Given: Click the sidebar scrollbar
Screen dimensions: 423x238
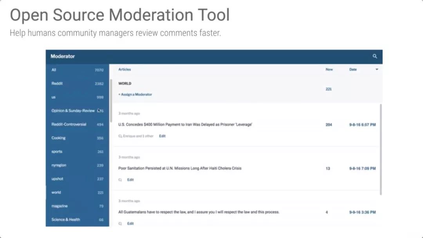Looking at the screenshot, I should (x=111, y=101).
